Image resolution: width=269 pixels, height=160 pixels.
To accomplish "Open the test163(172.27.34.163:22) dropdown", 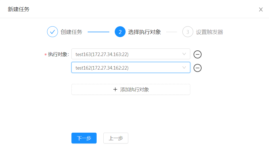I will click(x=131, y=54).
